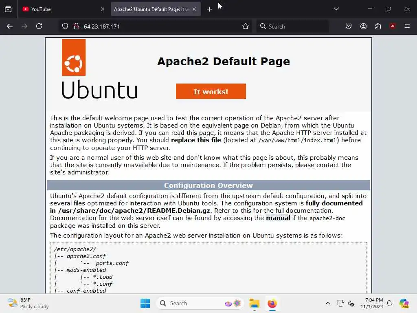Image resolution: width=417 pixels, height=313 pixels.
Task: Click the taskbar Search box
Action: coord(200,303)
